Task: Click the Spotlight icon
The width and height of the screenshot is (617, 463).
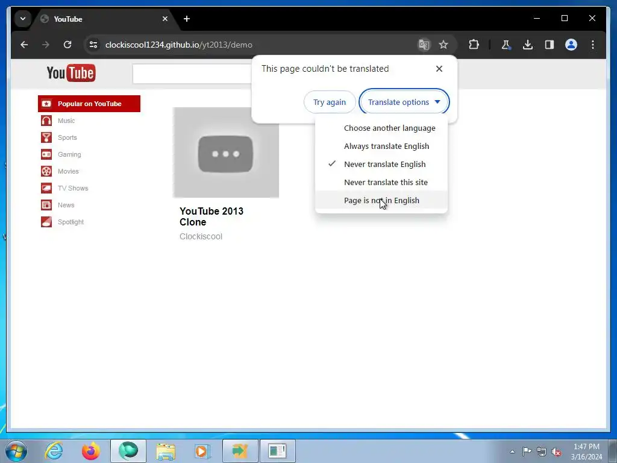Action: [x=46, y=222]
